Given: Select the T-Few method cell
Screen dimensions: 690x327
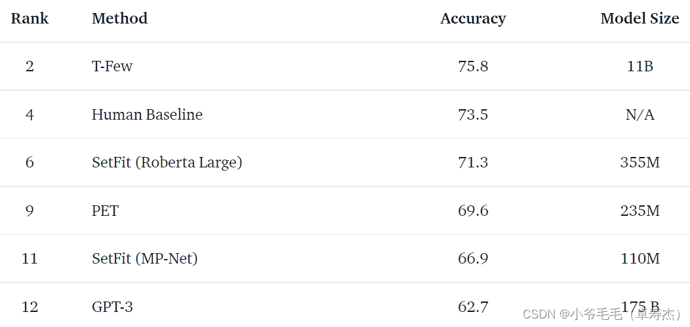Looking at the screenshot, I should point(112,66).
